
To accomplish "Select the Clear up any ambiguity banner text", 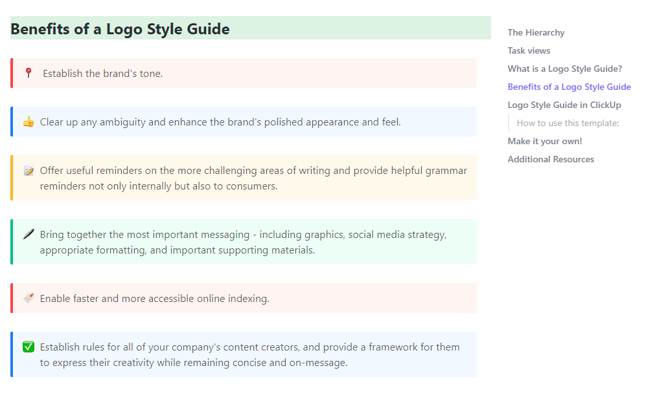I will click(x=220, y=122).
